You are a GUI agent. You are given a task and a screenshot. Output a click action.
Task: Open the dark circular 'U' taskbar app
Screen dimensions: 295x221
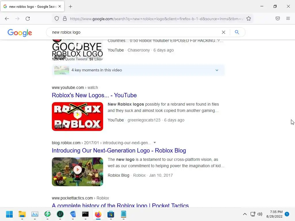[x=60, y=214]
